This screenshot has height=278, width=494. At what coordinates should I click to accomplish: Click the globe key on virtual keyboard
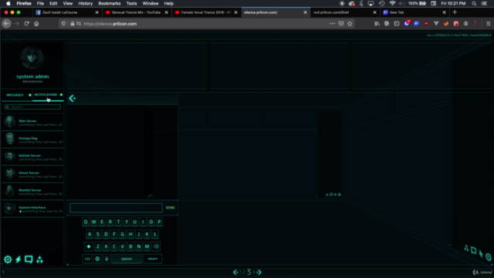point(97,259)
